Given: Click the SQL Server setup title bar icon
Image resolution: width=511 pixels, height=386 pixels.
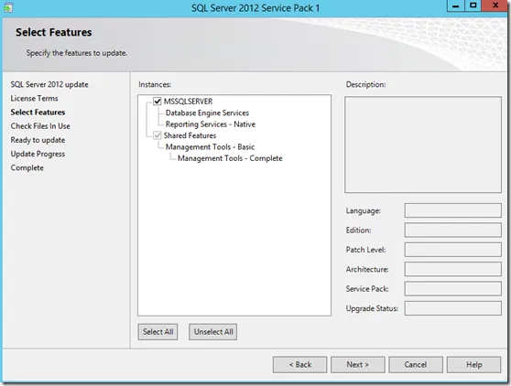Looking at the screenshot, I should [x=8, y=7].
